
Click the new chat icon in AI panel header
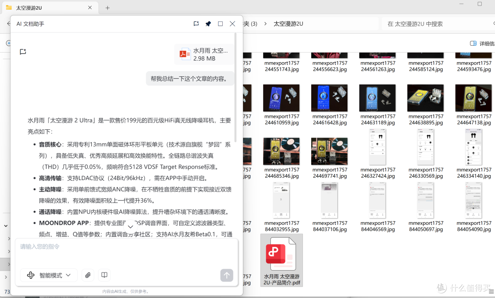pos(196,24)
